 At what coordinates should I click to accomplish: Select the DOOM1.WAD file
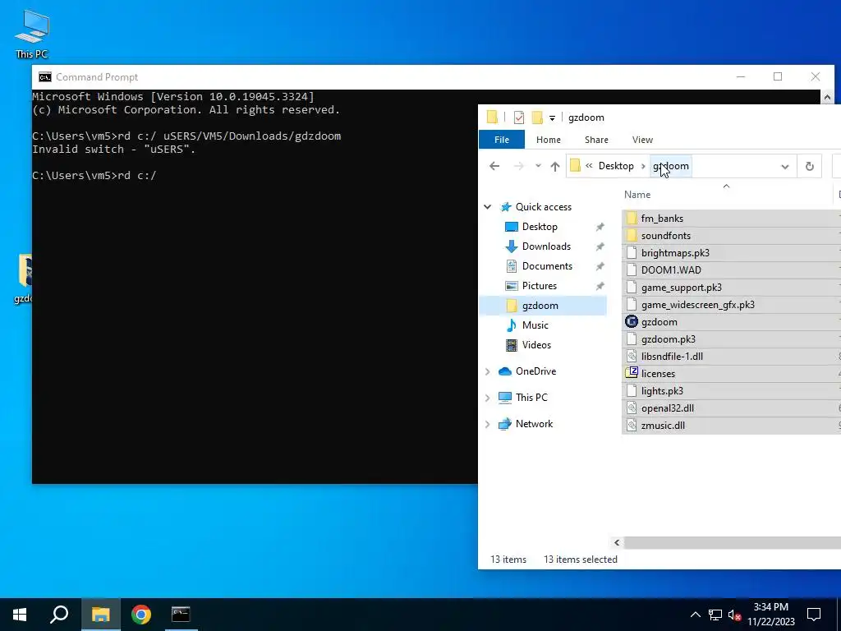(731, 269)
